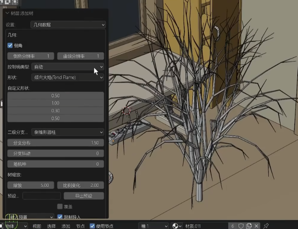Open the 控制柄类型 dropdown
This screenshot has height=229, width=298.
(68, 67)
